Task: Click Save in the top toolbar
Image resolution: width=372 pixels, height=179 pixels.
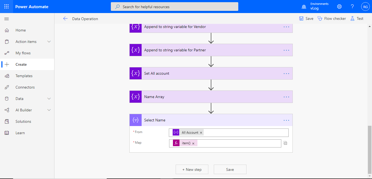Action: (306, 18)
